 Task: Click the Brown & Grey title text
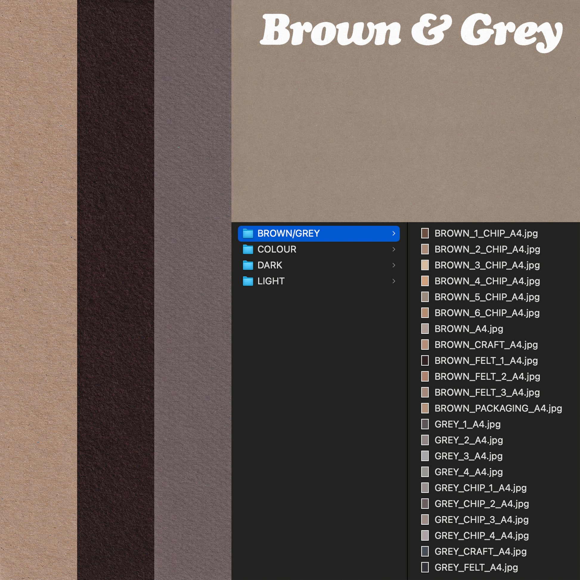click(411, 32)
